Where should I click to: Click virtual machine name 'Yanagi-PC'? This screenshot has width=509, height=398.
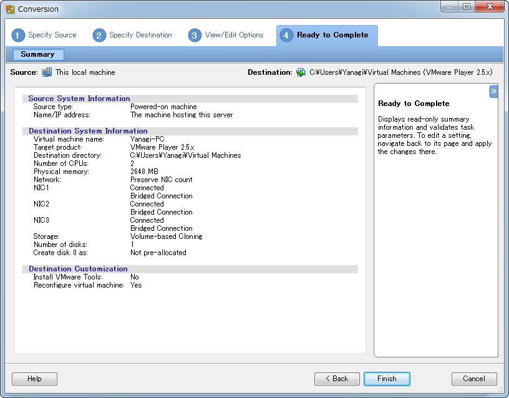[x=147, y=139]
